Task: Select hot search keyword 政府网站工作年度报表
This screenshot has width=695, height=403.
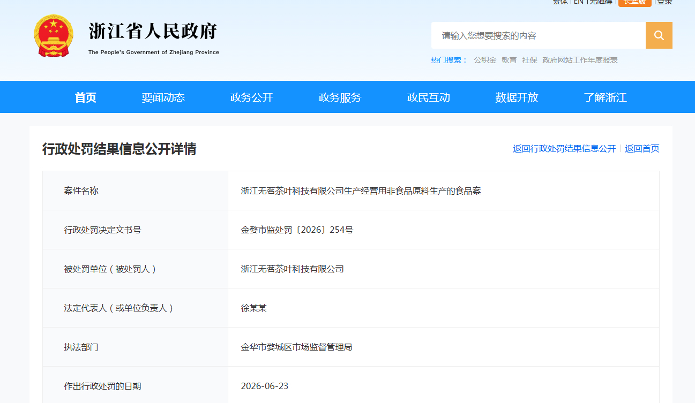Action: (580, 60)
